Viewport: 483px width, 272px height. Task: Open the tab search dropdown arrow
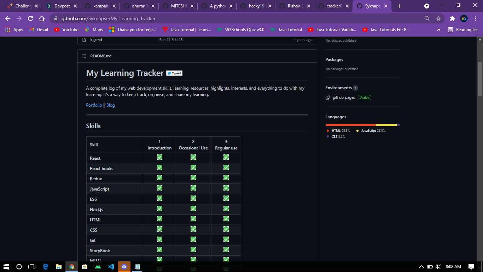[427, 6]
